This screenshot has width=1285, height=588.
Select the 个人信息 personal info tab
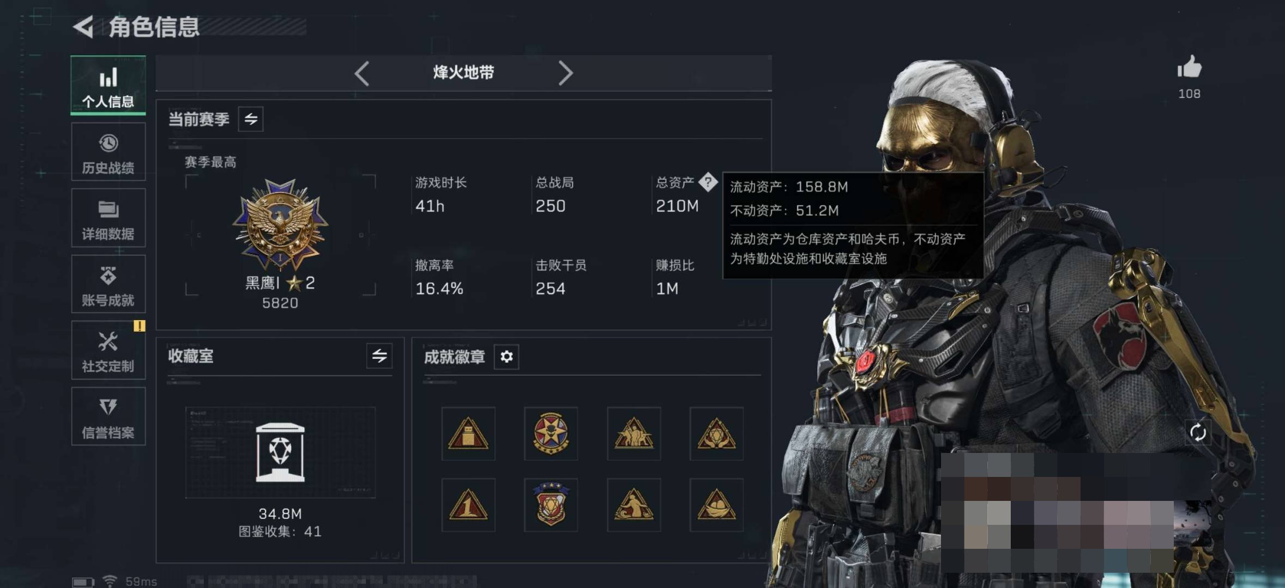[x=108, y=85]
